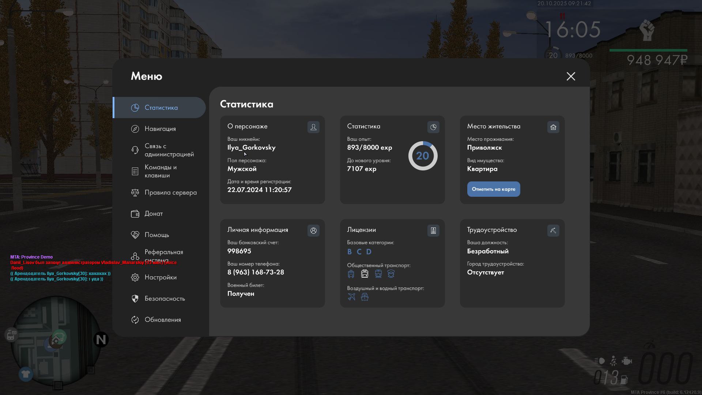The height and width of the screenshot is (395, 702).
Task: Open the Донат section
Action: point(154,214)
